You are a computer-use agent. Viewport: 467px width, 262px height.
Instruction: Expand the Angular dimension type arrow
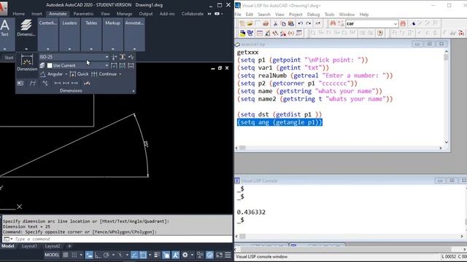coord(66,74)
